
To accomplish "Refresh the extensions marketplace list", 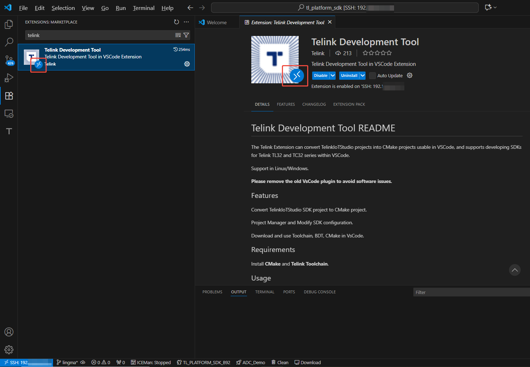I will click(176, 22).
